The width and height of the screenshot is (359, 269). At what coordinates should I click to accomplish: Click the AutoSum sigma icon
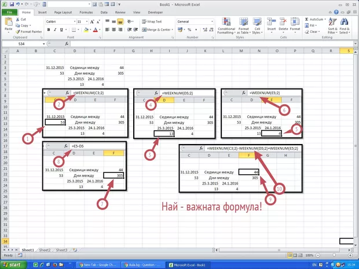pyautogui.click(x=307, y=20)
